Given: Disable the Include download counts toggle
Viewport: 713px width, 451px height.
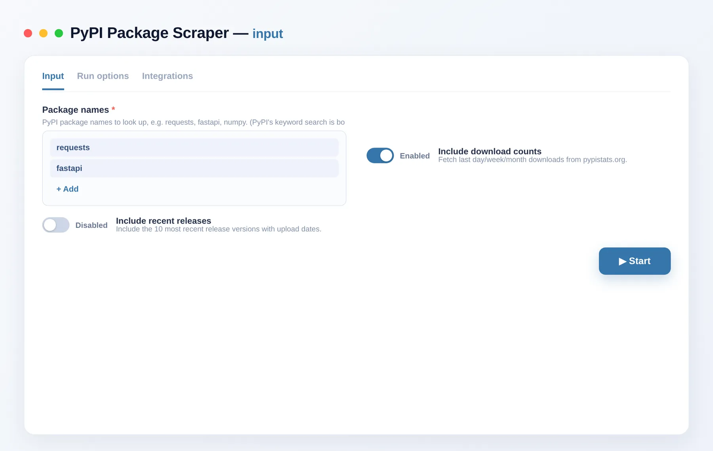Looking at the screenshot, I should (x=380, y=155).
